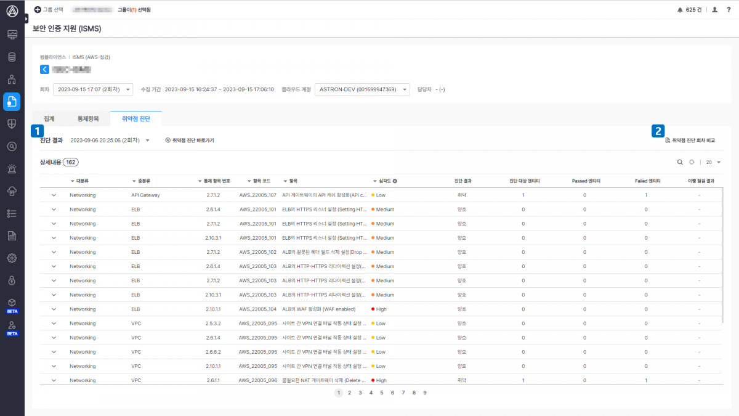Open the padlock sidebar icon

(x=12, y=280)
